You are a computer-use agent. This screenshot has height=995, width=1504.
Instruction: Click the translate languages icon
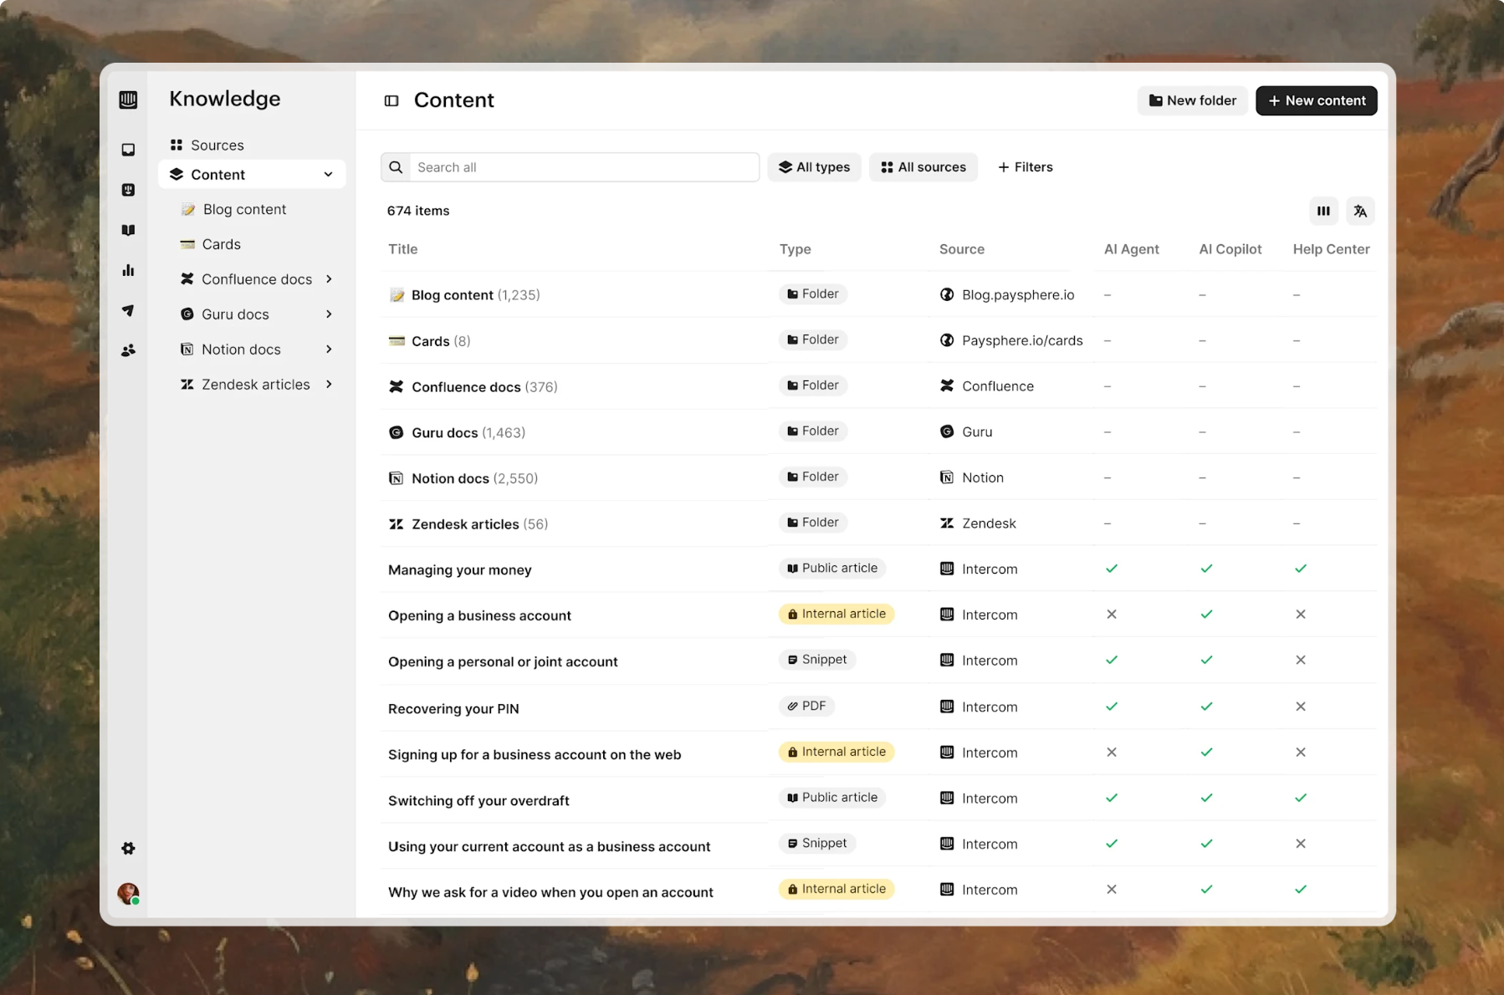(1360, 212)
